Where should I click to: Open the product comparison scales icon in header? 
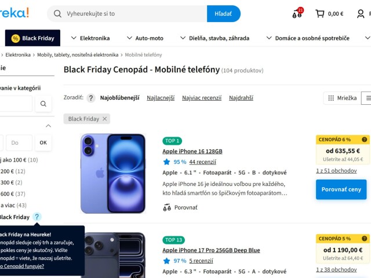(297, 13)
